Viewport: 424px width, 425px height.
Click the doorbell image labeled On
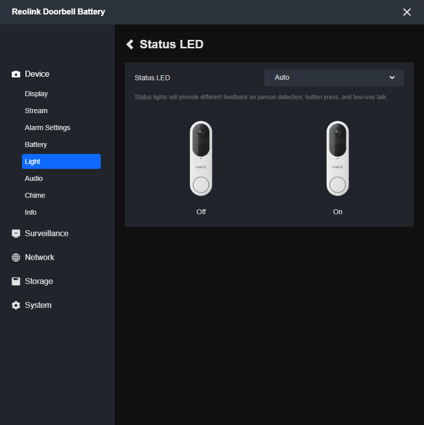(337, 158)
